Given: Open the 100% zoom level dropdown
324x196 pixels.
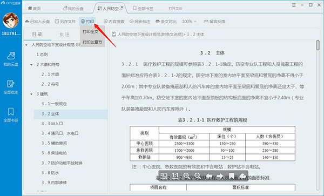Looking at the screenshot, I should pyautogui.click(x=189, y=22).
